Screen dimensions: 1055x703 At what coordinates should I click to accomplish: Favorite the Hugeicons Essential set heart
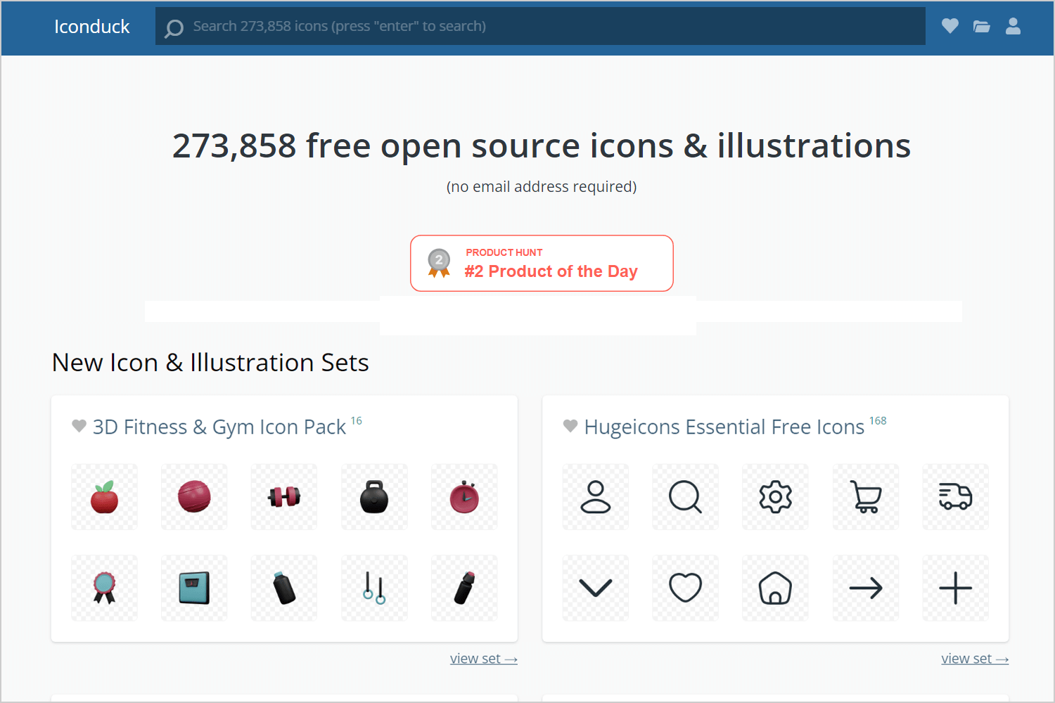(x=570, y=426)
